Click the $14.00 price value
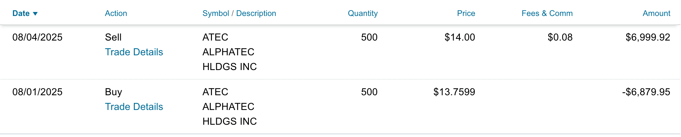 [x=460, y=37]
